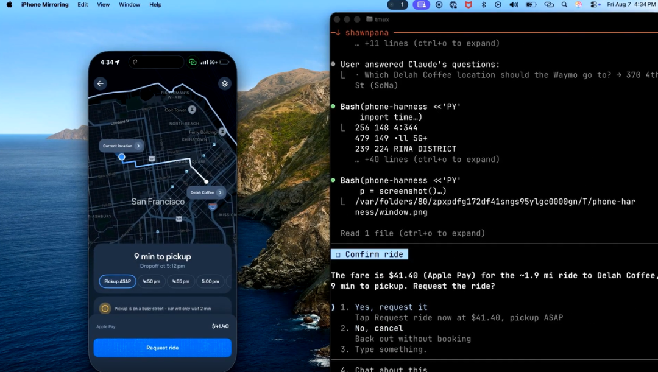This screenshot has width=658, height=372.
Task: Tap the Ferry Building map pin
Action: point(223,132)
